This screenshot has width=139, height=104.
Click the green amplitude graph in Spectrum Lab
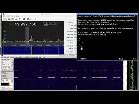pos(132,75)
